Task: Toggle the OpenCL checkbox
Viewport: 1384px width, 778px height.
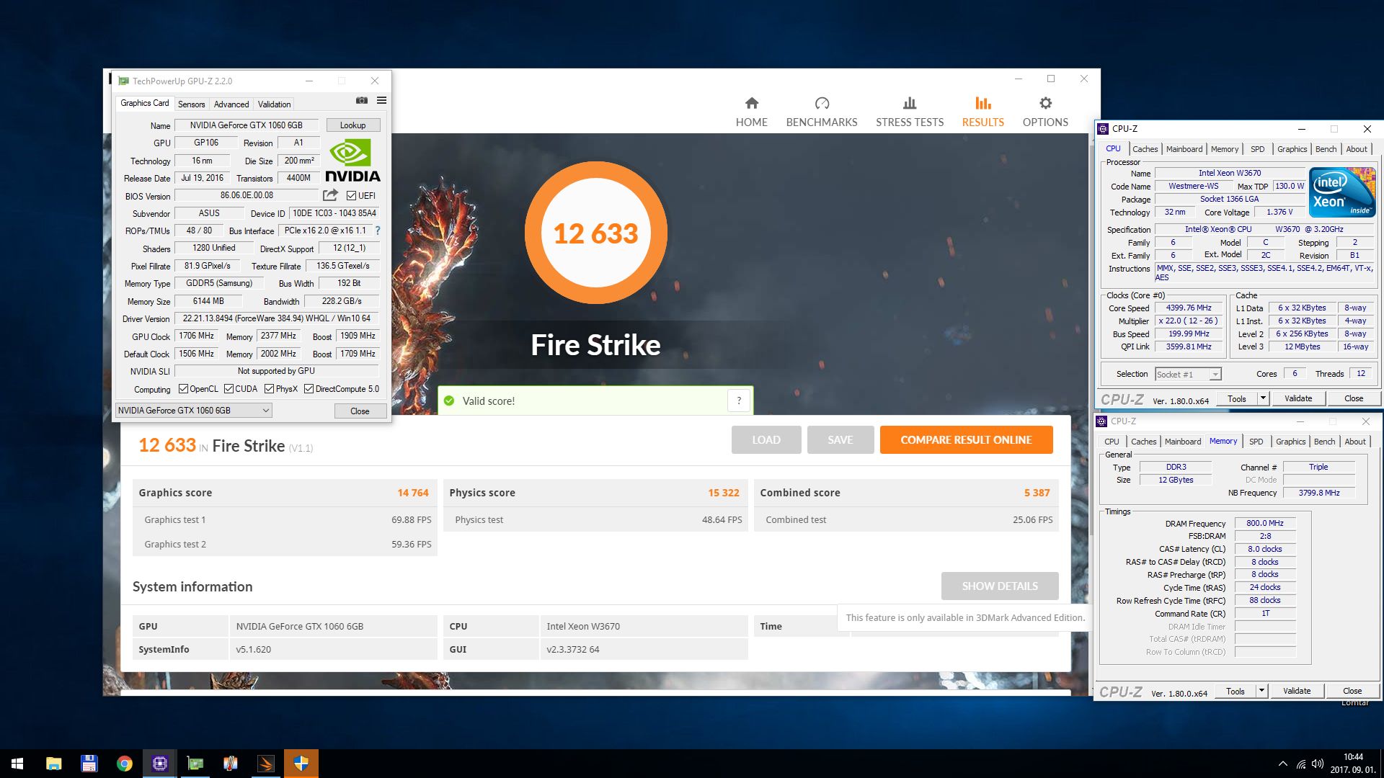Action: pos(183,389)
